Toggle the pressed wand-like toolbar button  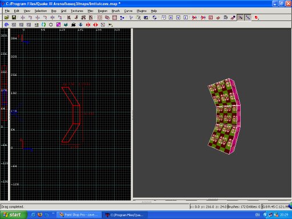[x=241, y=18]
